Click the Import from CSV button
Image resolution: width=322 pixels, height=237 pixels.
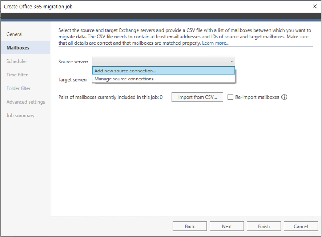tap(197, 97)
